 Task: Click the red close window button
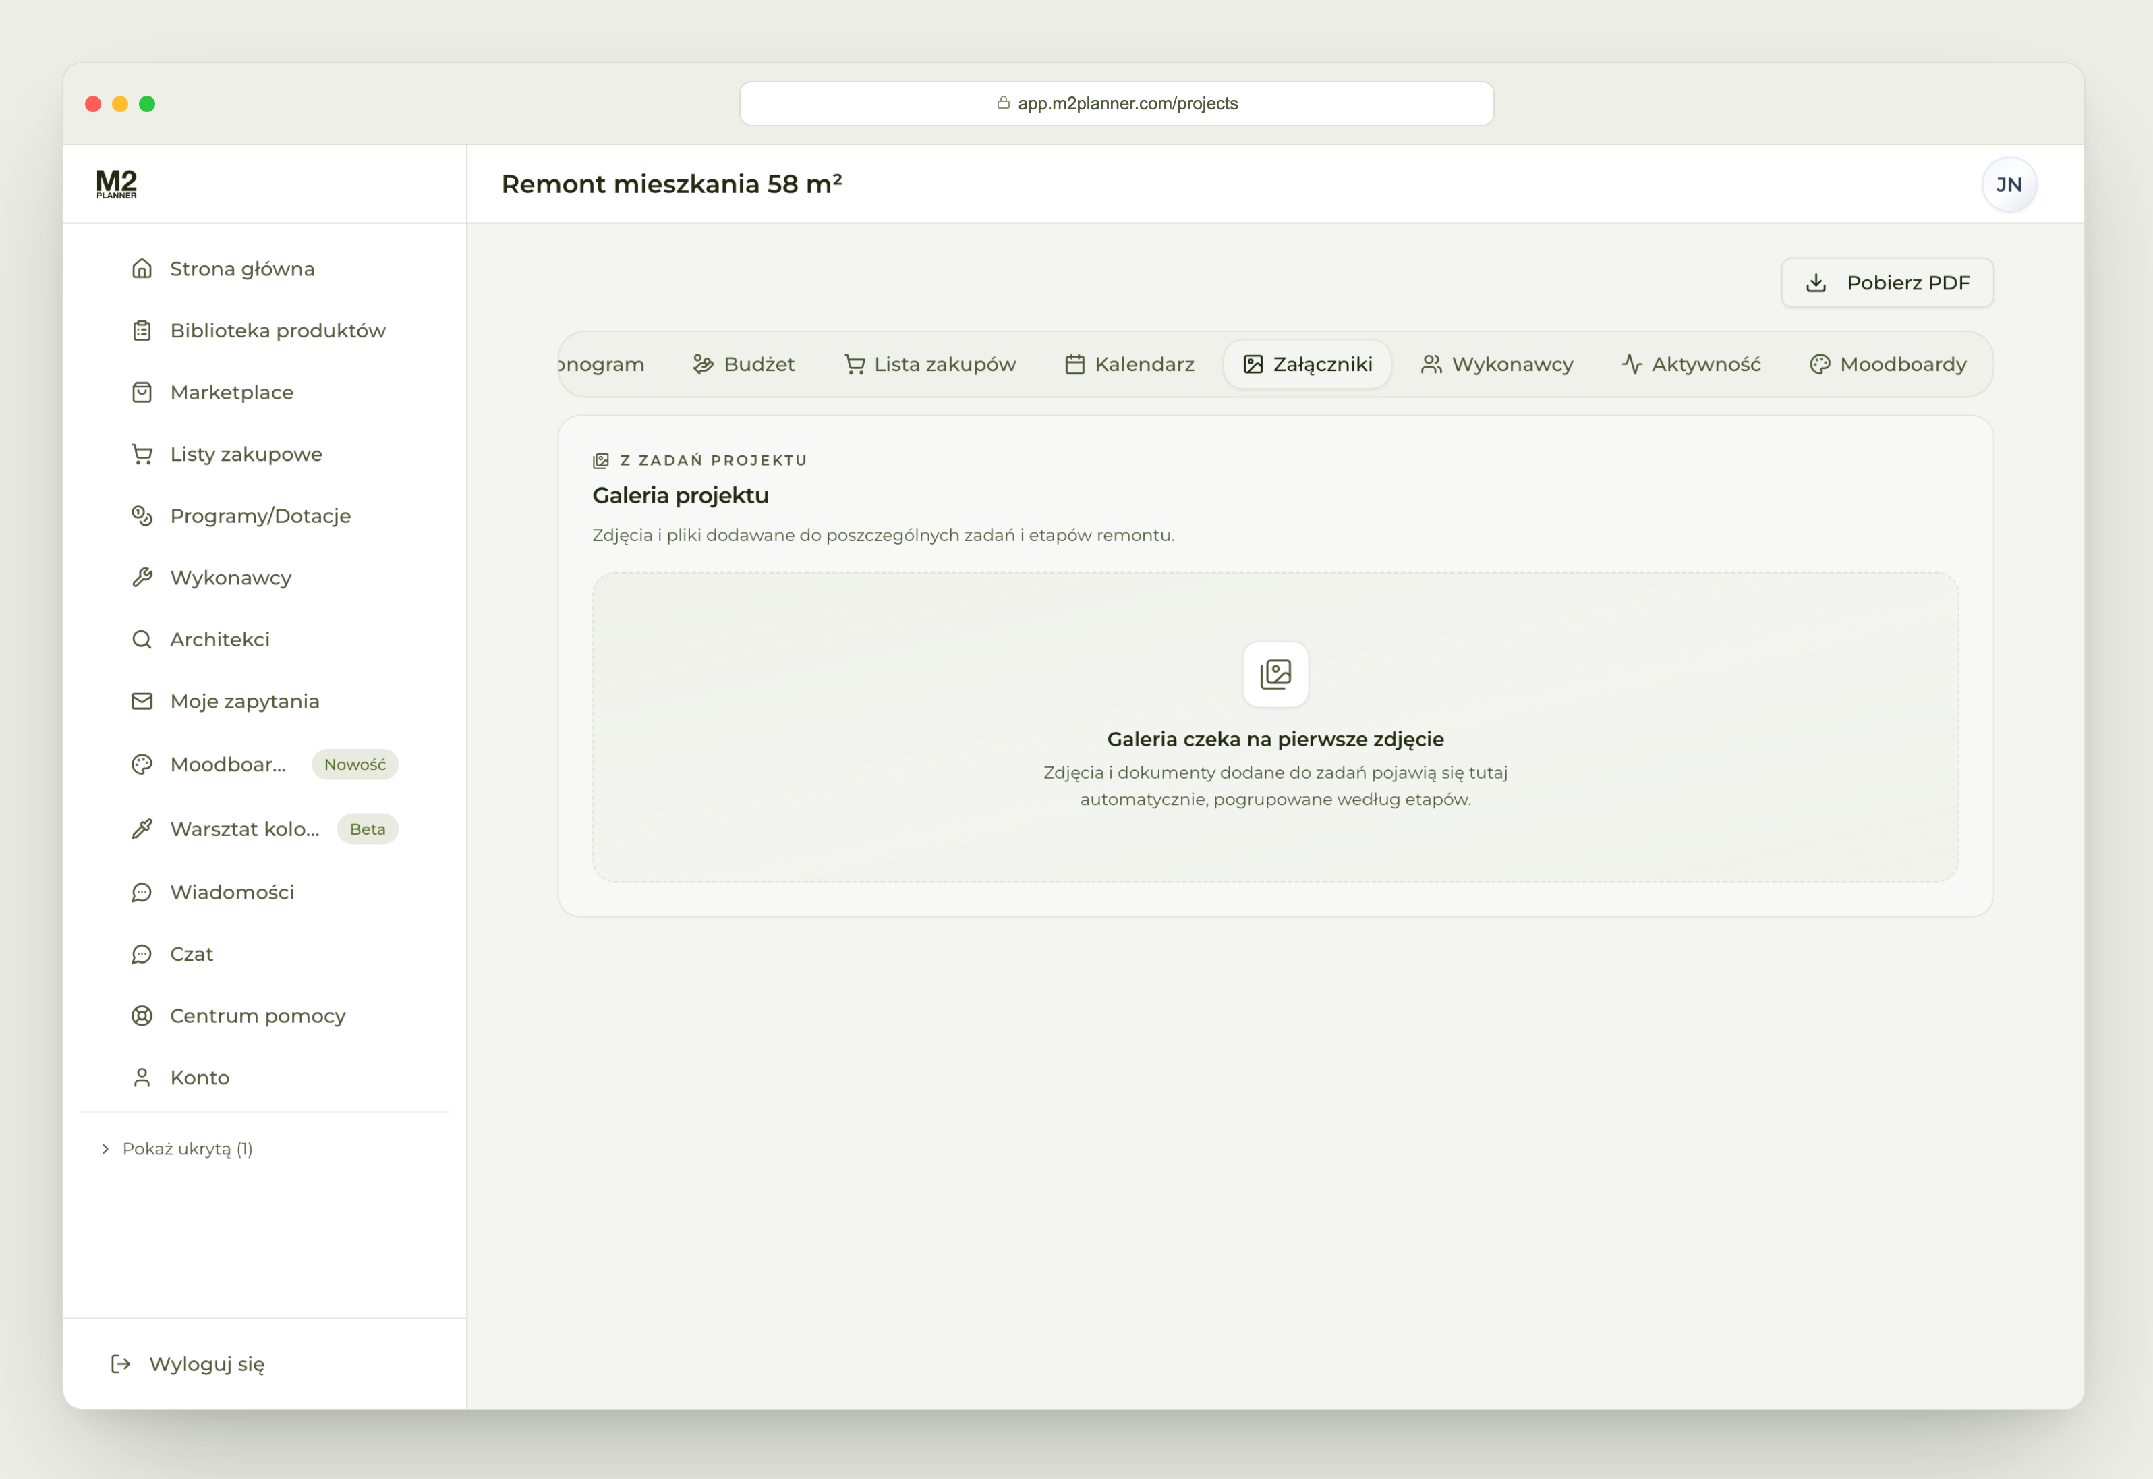92,104
